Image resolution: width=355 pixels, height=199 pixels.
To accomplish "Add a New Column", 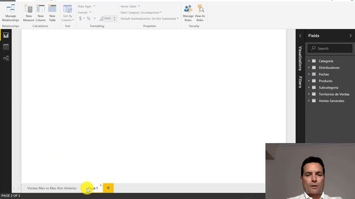I will click(40, 13).
